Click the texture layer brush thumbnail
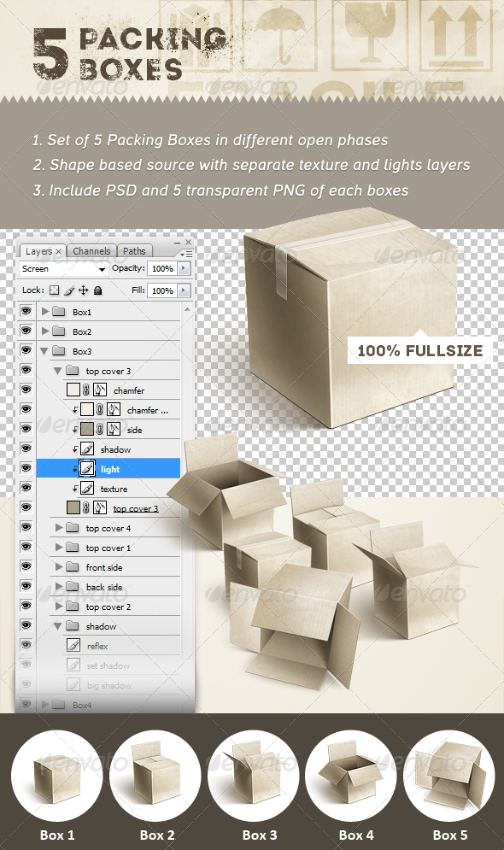Viewport: 504px width, 850px height. [87, 489]
